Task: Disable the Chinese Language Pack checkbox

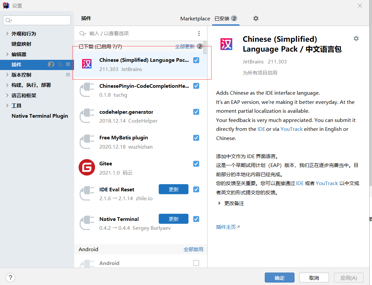Action: (x=196, y=60)
